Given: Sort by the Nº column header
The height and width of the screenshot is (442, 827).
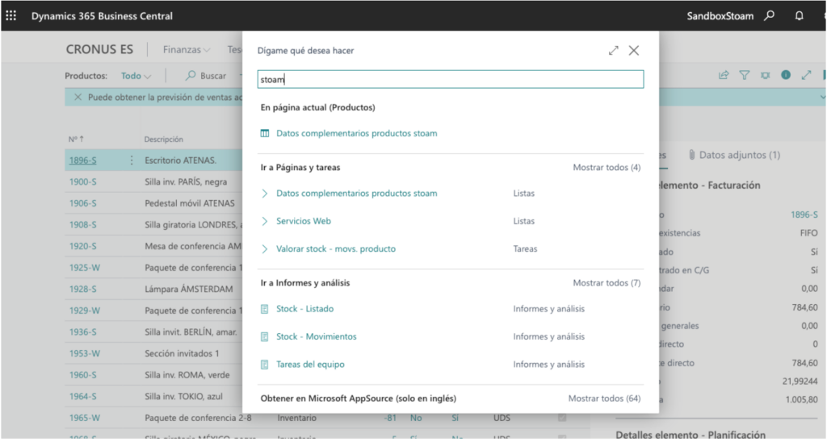Looking at the screenshot, I should tap(76, 140).
